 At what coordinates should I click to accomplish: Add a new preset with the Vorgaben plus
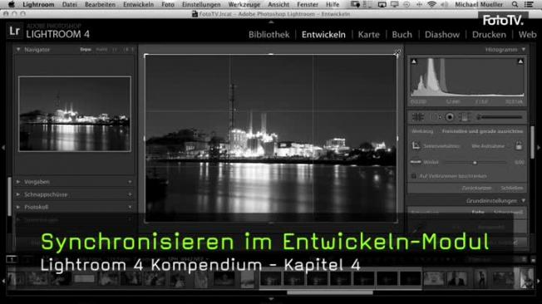[x=130, y=182]
